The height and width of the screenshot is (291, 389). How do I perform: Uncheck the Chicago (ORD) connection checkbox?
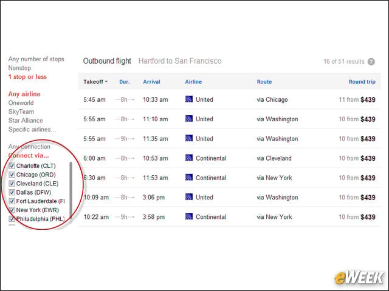click(12, 175)
